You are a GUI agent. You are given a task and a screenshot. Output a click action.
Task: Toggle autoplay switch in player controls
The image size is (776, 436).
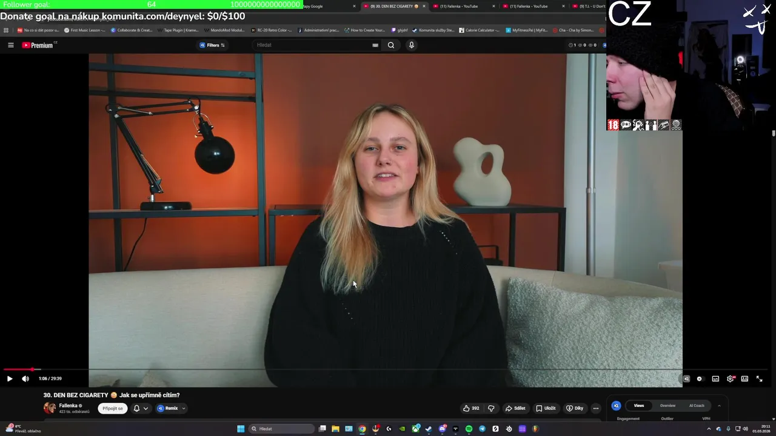pos(700,378)
